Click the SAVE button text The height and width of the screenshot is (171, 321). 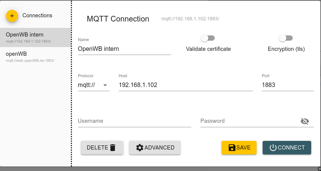(243, 148)
